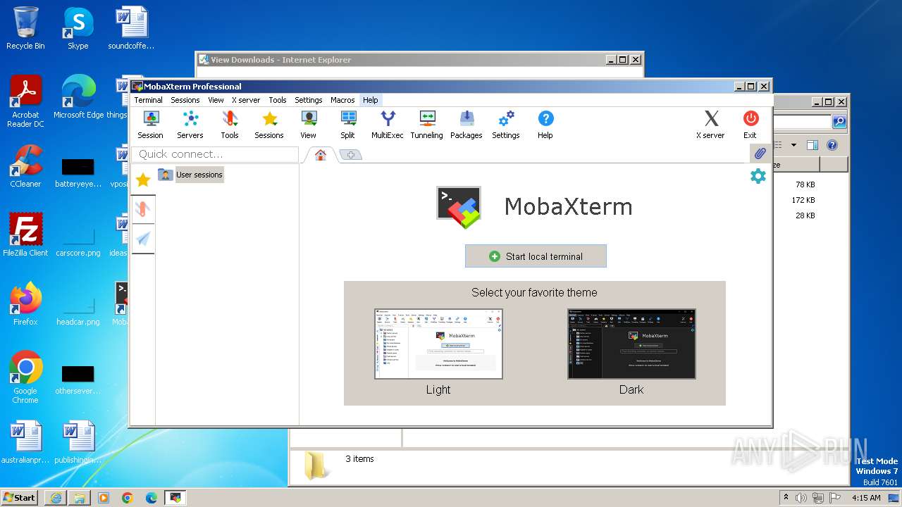902x507 pixels.
Task: Open the X server menu
Action: coord(246,100)
